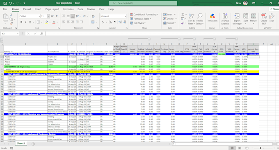Click the AutoSum sigma icon
Screen dimensions: 279x150
point(183,14)
